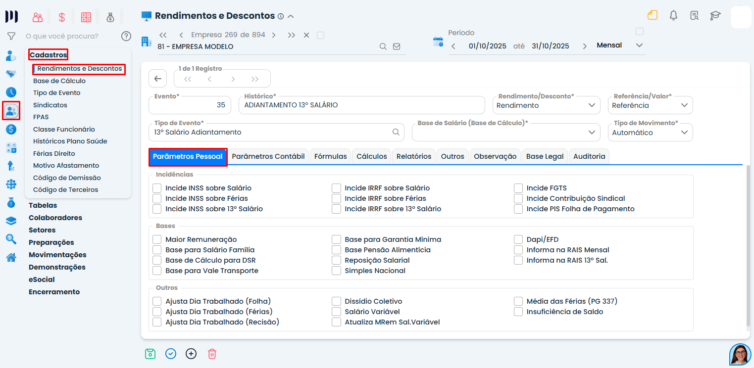754x368 pixels.
Task: Click the home icon in sidebar
Action: (x=11, y=257)
